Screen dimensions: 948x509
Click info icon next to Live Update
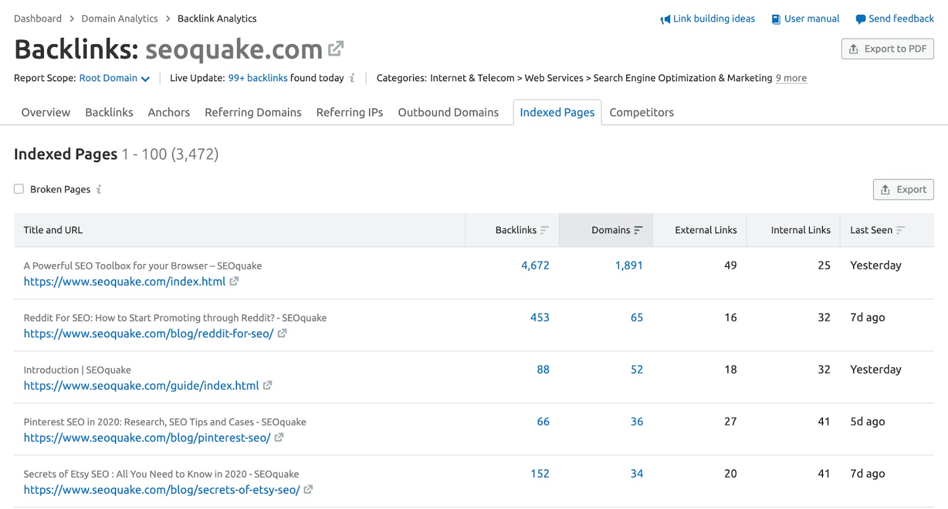[x=352, y=78]
